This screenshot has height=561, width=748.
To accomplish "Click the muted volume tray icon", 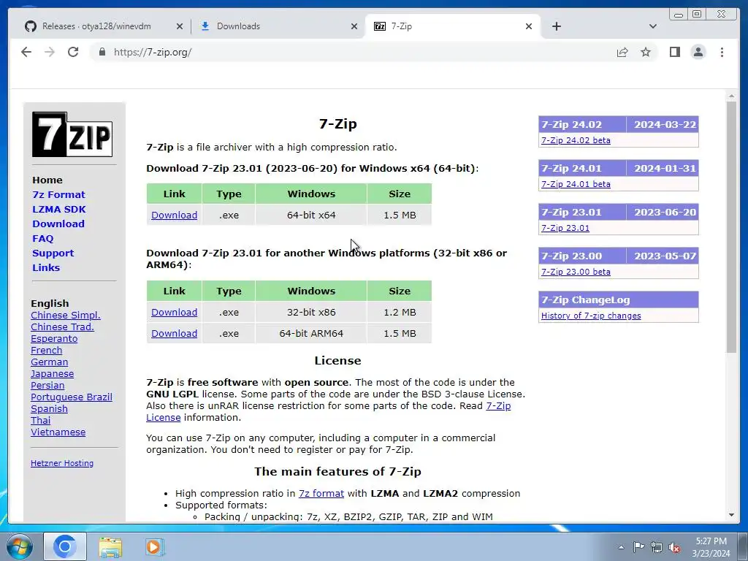I will (x=674, y=548).
